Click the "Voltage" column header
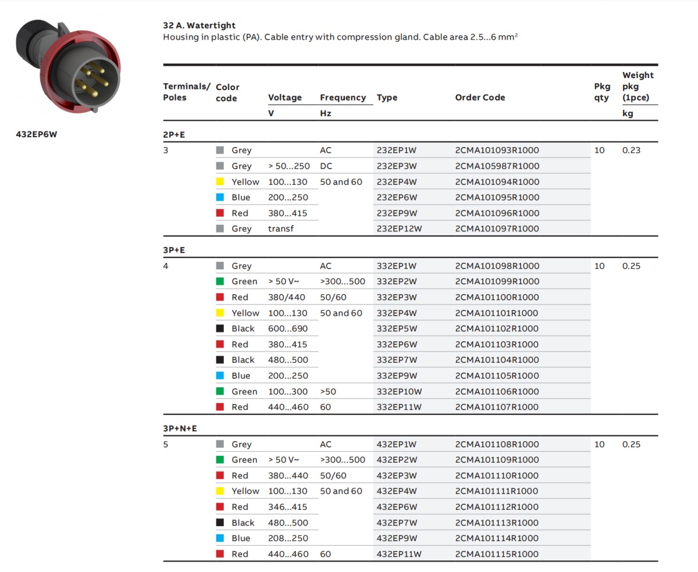 (285, 98)
